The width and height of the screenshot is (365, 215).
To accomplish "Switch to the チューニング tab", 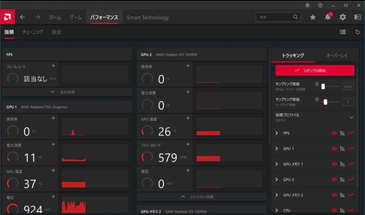I will [x=33, y=32].
